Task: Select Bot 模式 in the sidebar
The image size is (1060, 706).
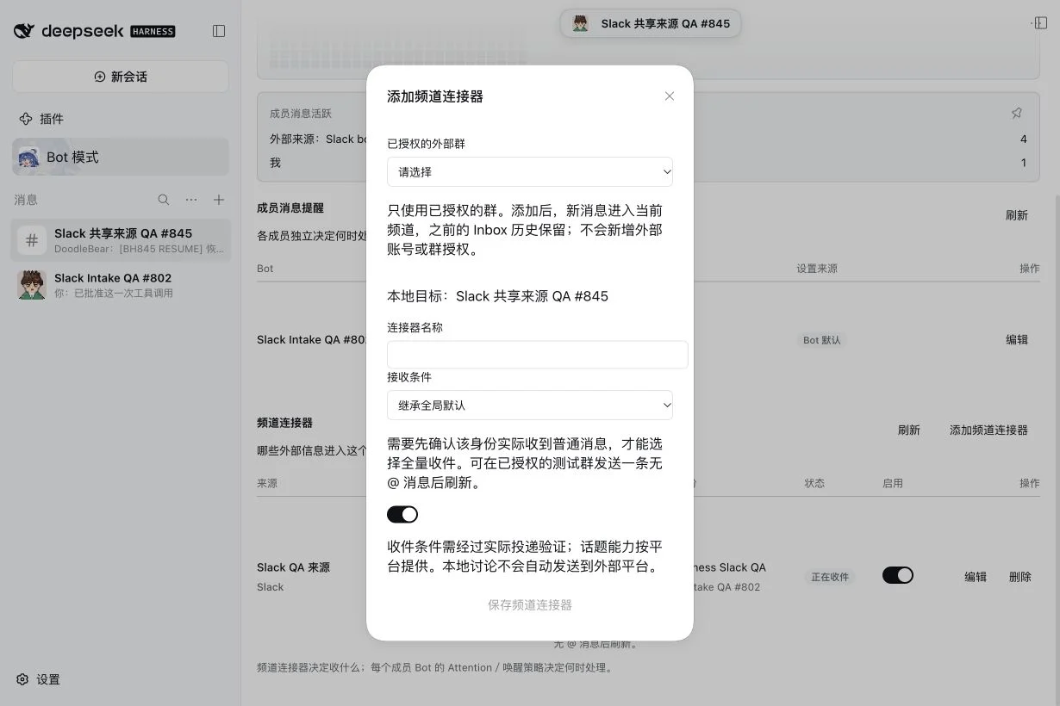Action: point(121,157)
